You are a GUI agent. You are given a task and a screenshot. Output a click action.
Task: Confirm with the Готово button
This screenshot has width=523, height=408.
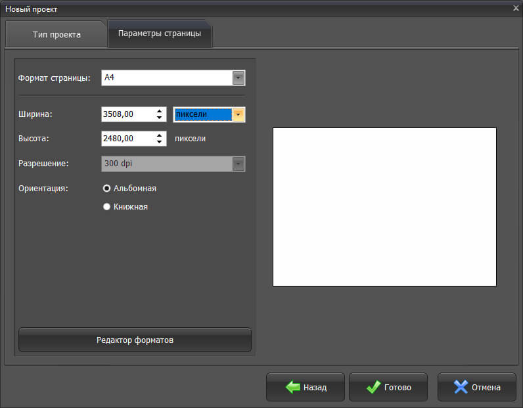pyautogui.click(x=388, y=387)
